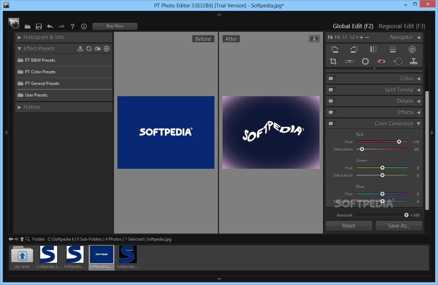Set Navigator zoom to Fit
The image size is (438, 285).
pyautogui.click(x=330, y=37)
